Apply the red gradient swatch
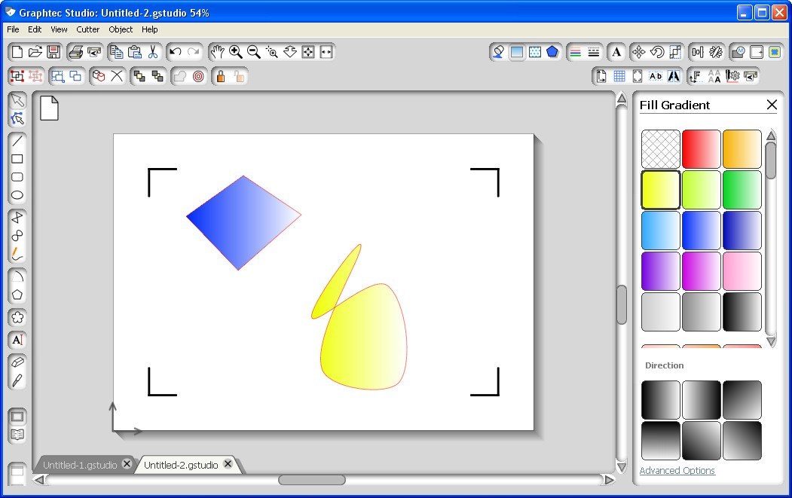 click(x=701, y=149)
